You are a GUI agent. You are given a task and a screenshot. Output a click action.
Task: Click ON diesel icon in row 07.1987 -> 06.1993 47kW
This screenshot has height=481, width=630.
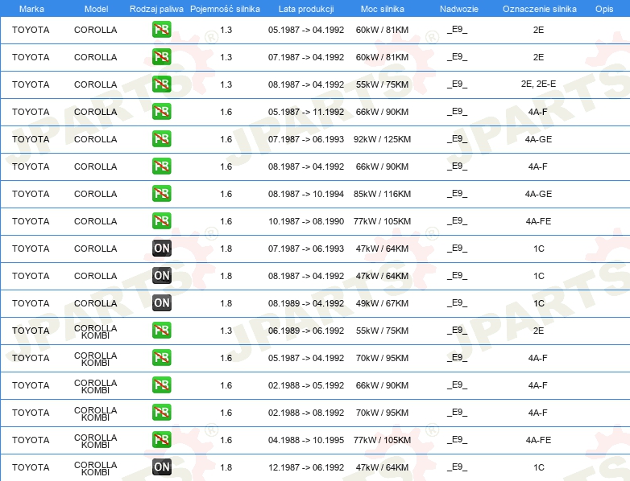coord(161,249)
